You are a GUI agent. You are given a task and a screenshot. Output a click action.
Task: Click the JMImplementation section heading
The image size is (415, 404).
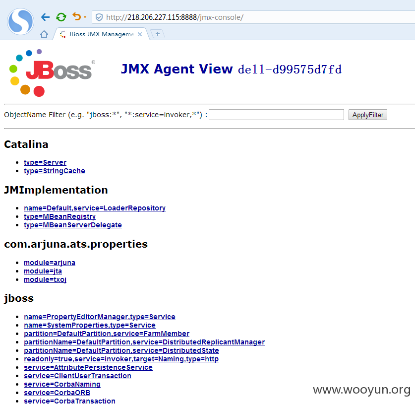point(56,190)
